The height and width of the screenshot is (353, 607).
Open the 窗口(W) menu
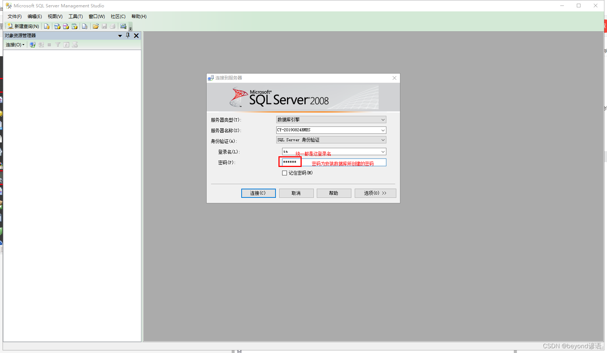[97, 17]
